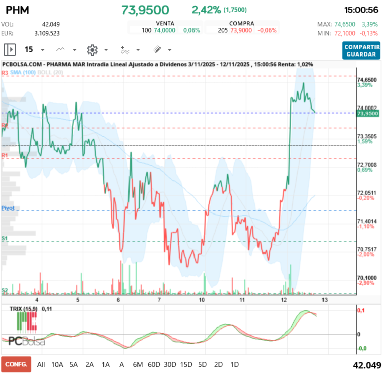Select the 6M time range
This screenshot has width=388, height=375.
(x=138, y=365)
